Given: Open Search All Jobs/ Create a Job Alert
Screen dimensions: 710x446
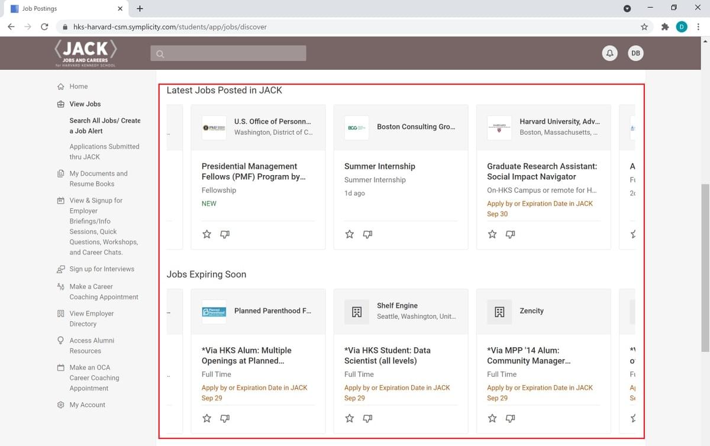Looking at the screenshot, I should 105,125.
